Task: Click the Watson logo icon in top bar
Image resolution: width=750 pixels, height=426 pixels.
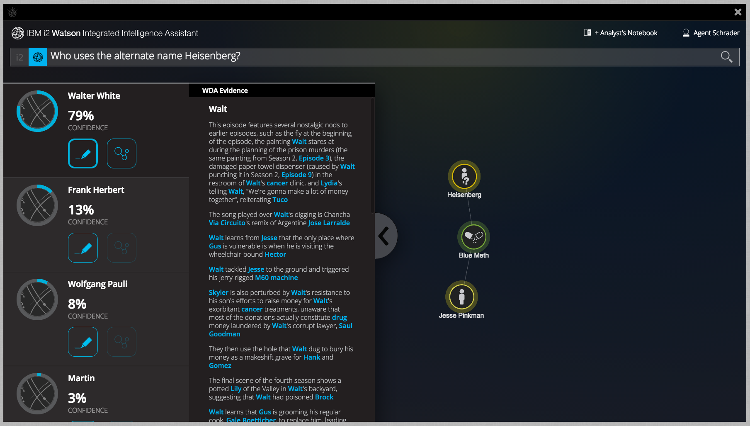Action: click(x=12, y=12)
